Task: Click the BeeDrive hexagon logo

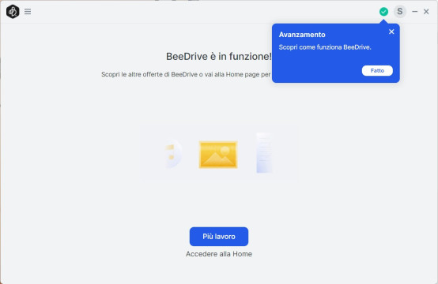Action: coord(13,11)
